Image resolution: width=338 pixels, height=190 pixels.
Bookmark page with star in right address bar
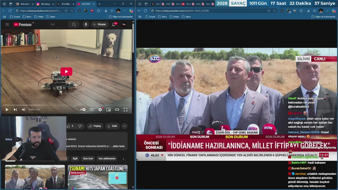point(275,11)
